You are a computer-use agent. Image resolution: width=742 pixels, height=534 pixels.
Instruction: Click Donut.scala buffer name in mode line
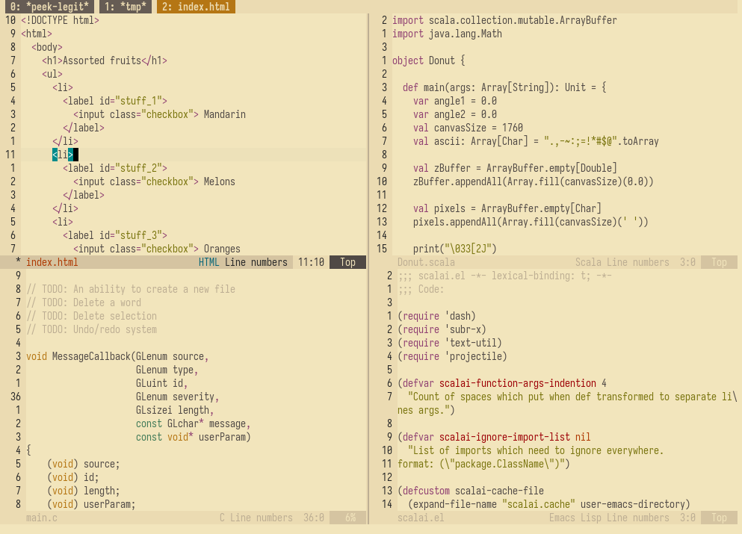pyautogui.click(x=426, y=262)
